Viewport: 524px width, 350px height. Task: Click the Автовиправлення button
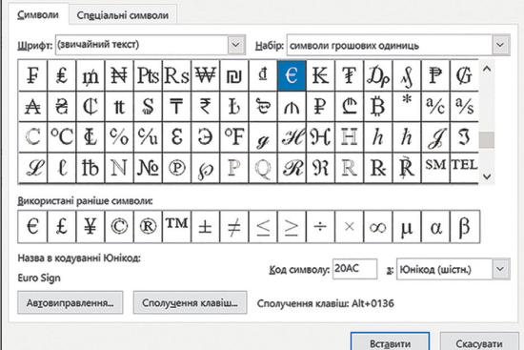pyautogui.click(x=71, y=302)
